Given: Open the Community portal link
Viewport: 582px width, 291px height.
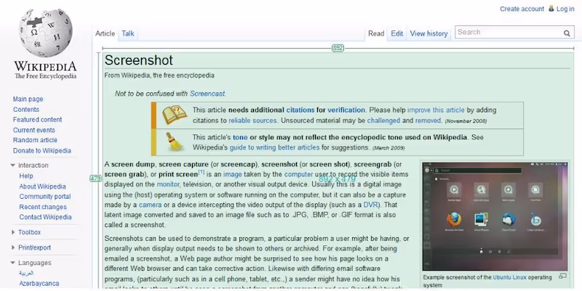Looking at the screenshot, I should (45, 196).
